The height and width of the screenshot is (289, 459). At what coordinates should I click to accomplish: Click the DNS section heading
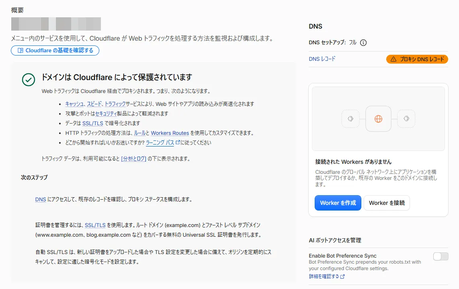315,27
